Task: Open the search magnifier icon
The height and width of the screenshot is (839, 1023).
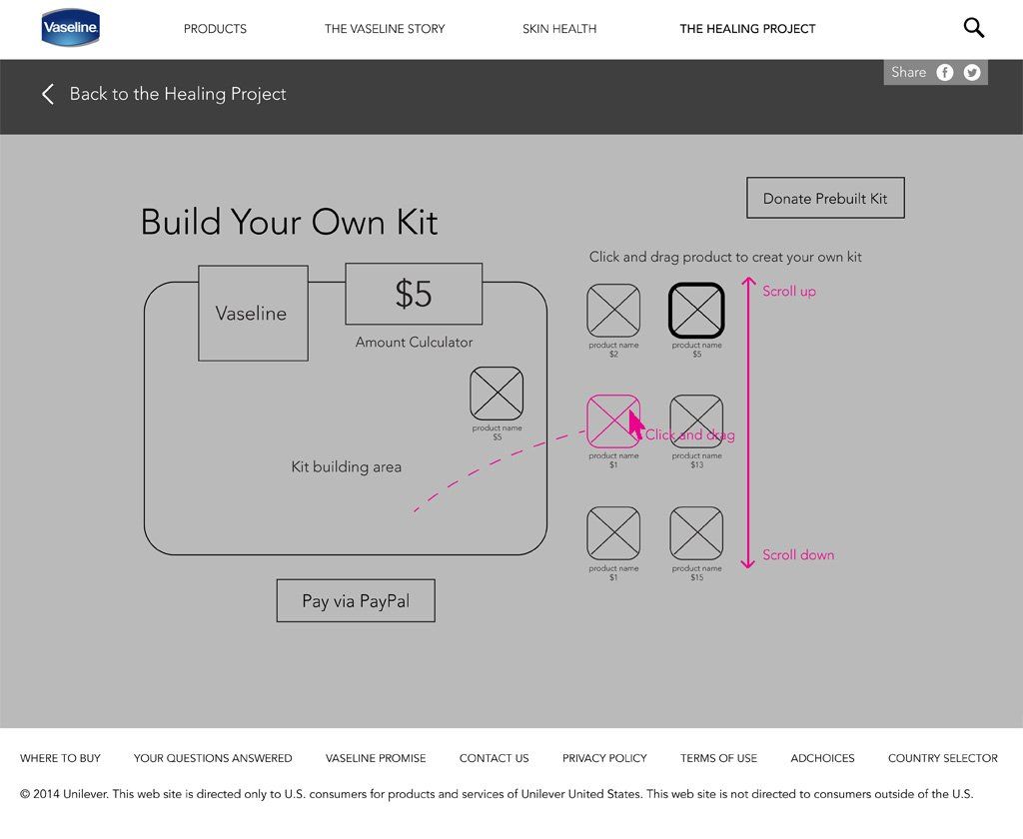Action: coord(973,27)
